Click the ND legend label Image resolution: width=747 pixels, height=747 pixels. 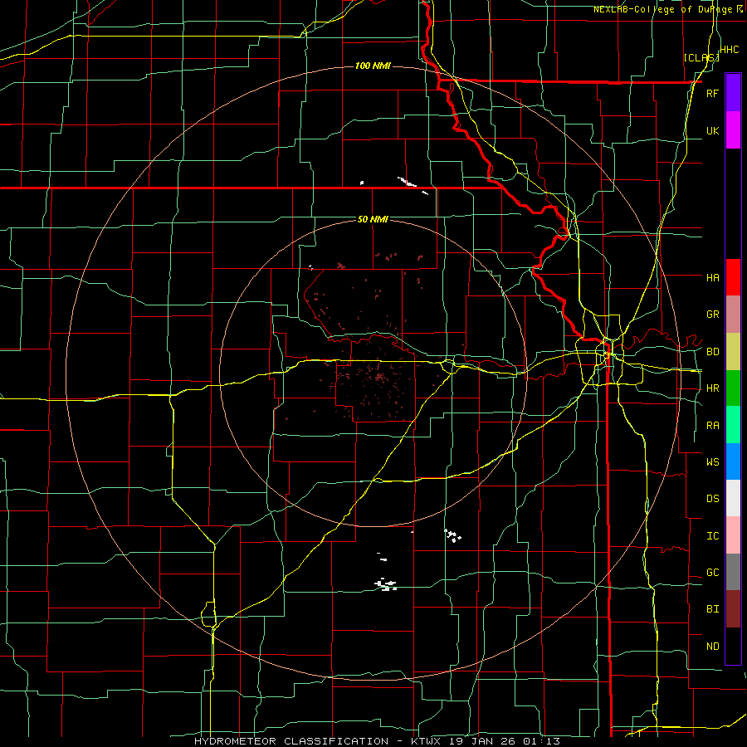point(712,646)
